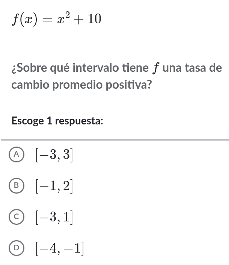
Task: Mark the option C radio circle
Action: [x=16, y=217]
